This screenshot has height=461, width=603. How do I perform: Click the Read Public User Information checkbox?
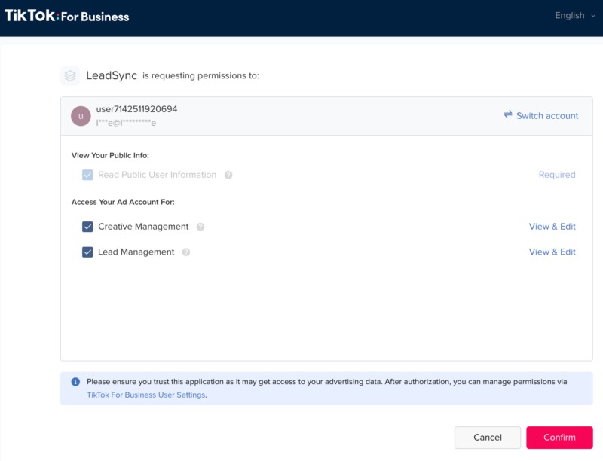87,174
